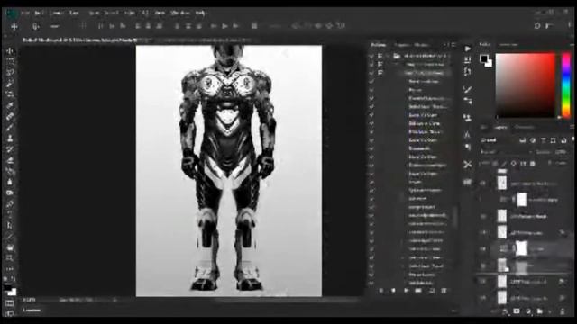Select the Clone Stamp tool
The height and width of the screenshot is (324, 577).
click(10, 139)
